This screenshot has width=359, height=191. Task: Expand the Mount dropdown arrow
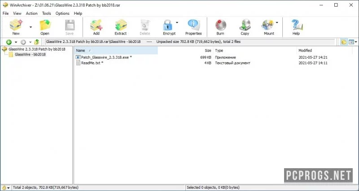pyautogui.click(x=277, y=22)
